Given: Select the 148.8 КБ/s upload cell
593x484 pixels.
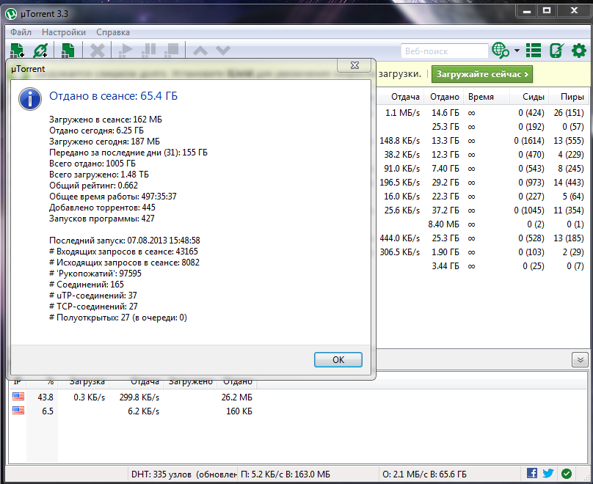Looking at the screenshot, I should (x=400, y=141).
